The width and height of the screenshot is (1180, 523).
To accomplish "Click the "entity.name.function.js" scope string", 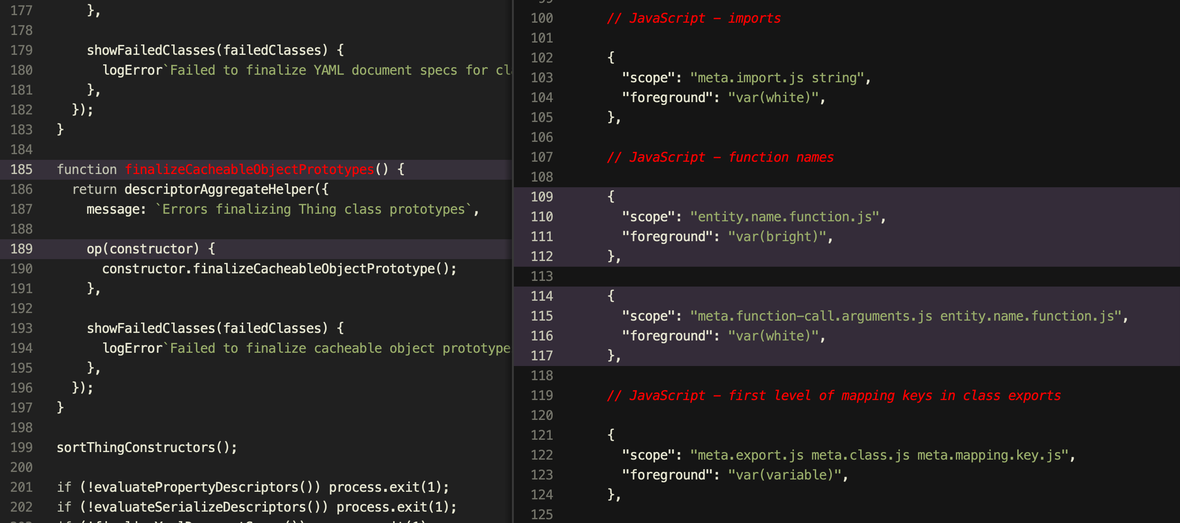I will point(784,217).
